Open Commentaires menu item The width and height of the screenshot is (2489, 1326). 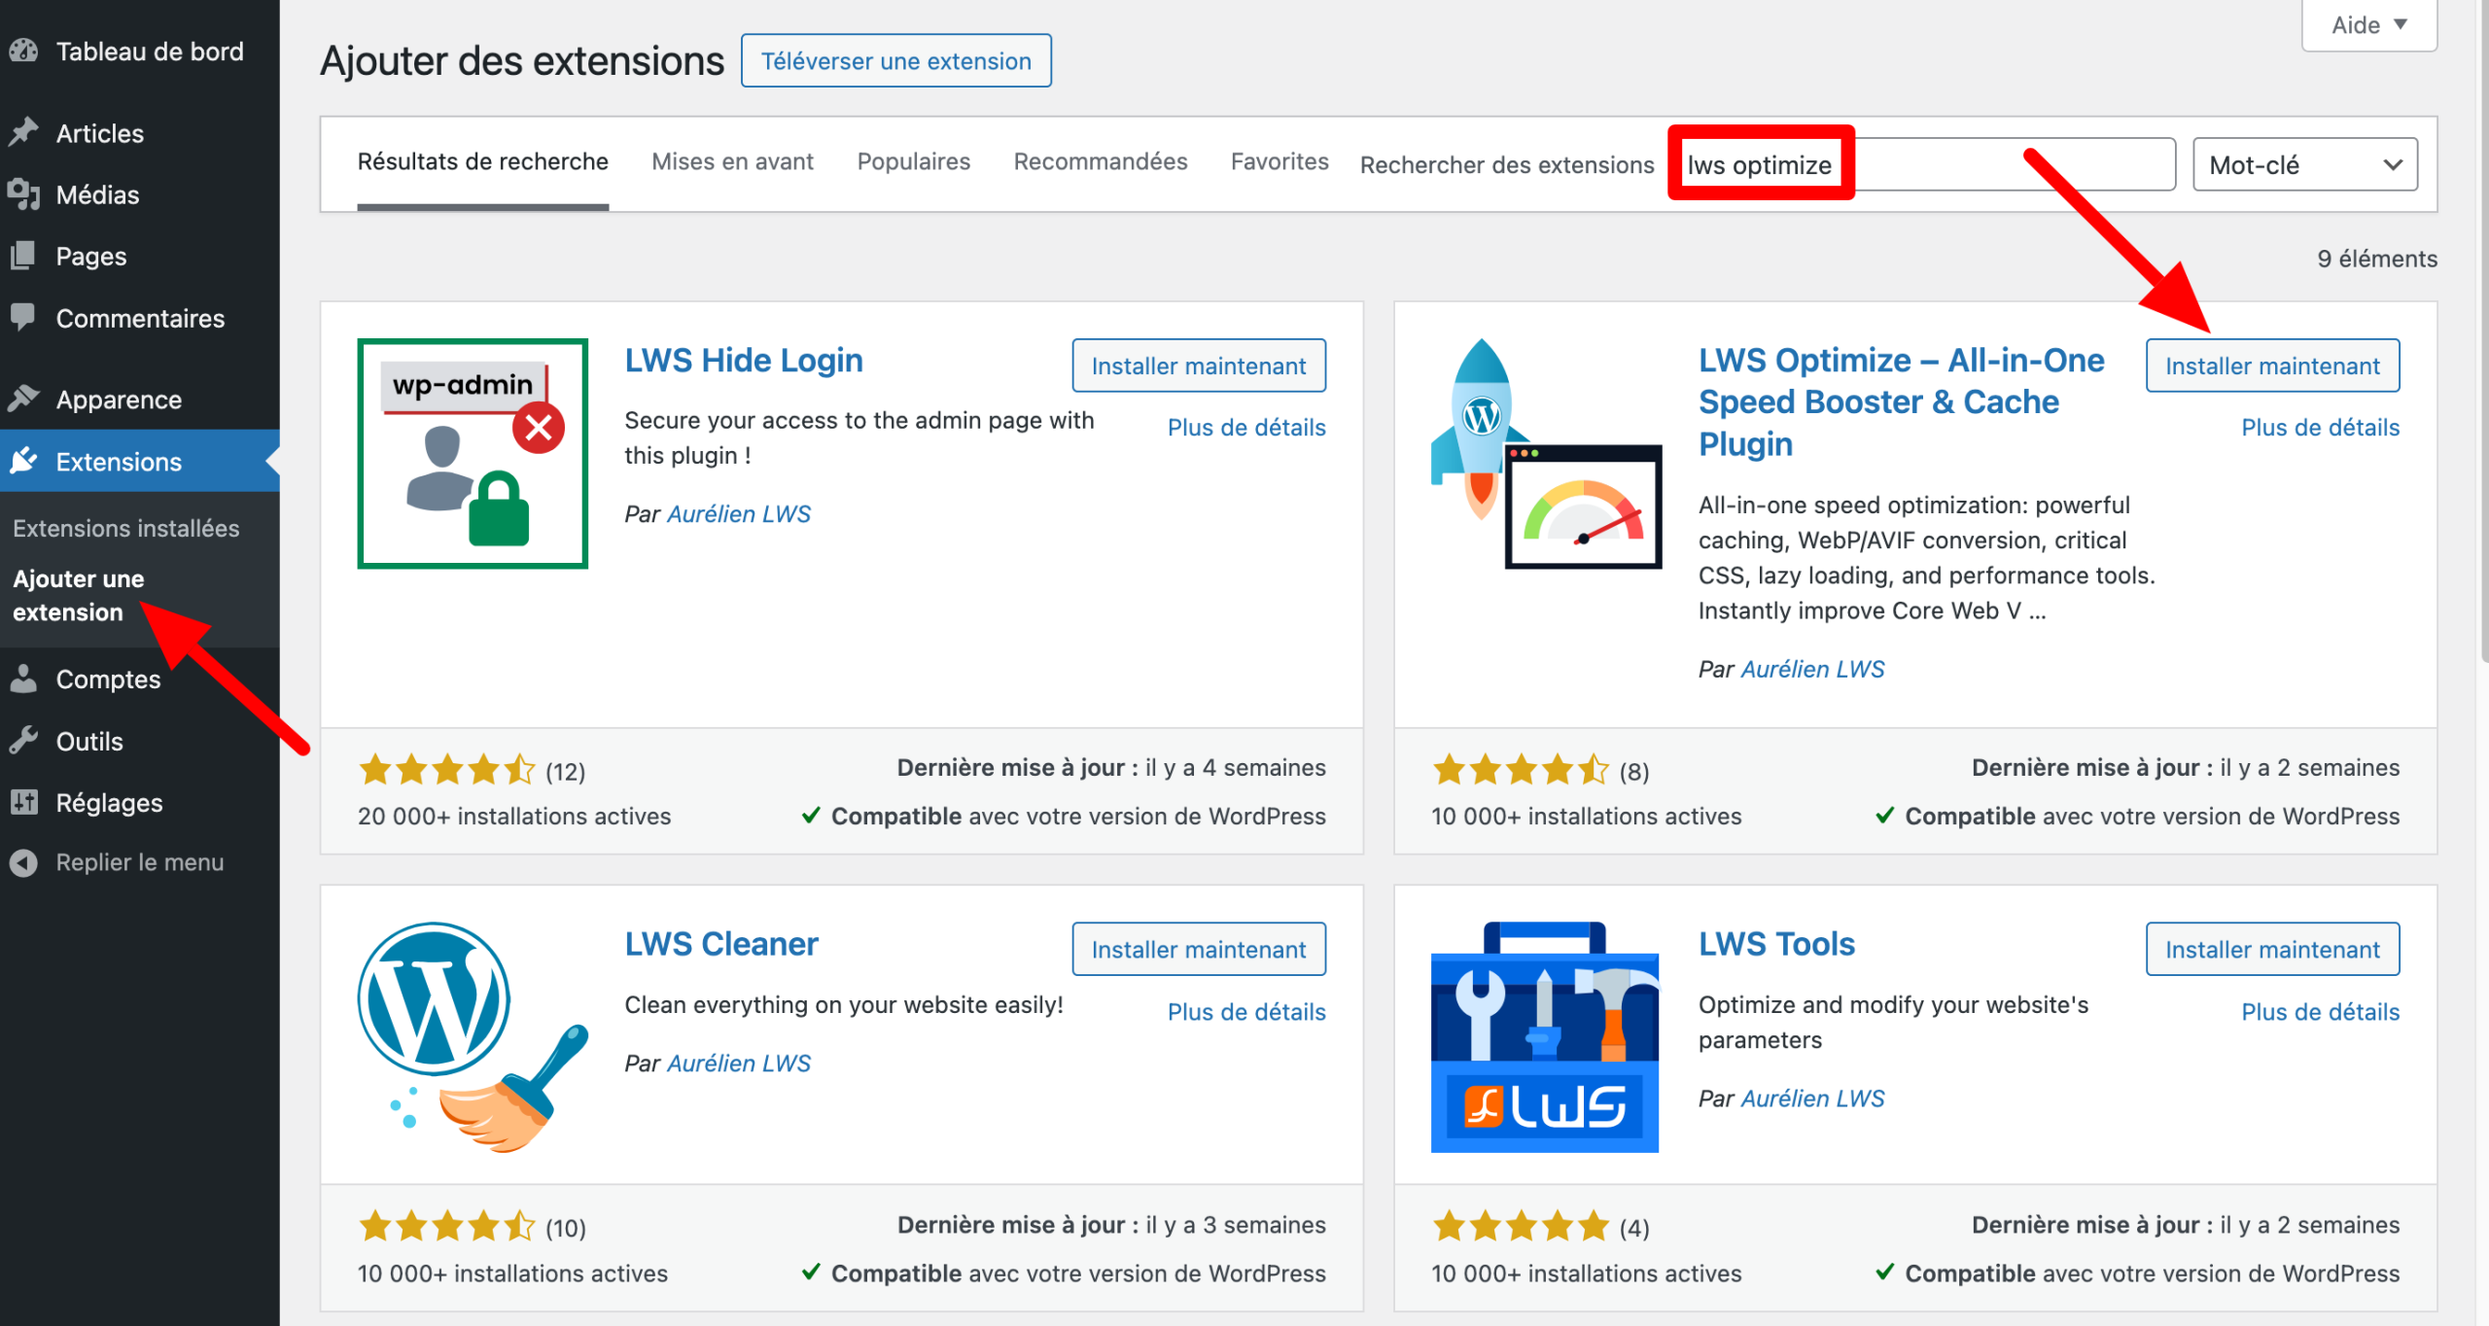(x=140, y=317)
